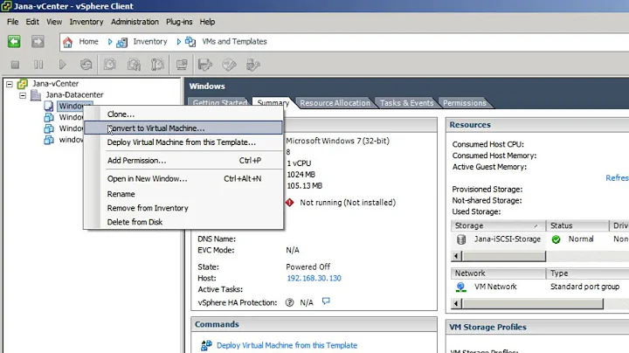Screen dimensions: 629x353
Task: Open the Plug-ins menu
Action: [x=179, y=22]
